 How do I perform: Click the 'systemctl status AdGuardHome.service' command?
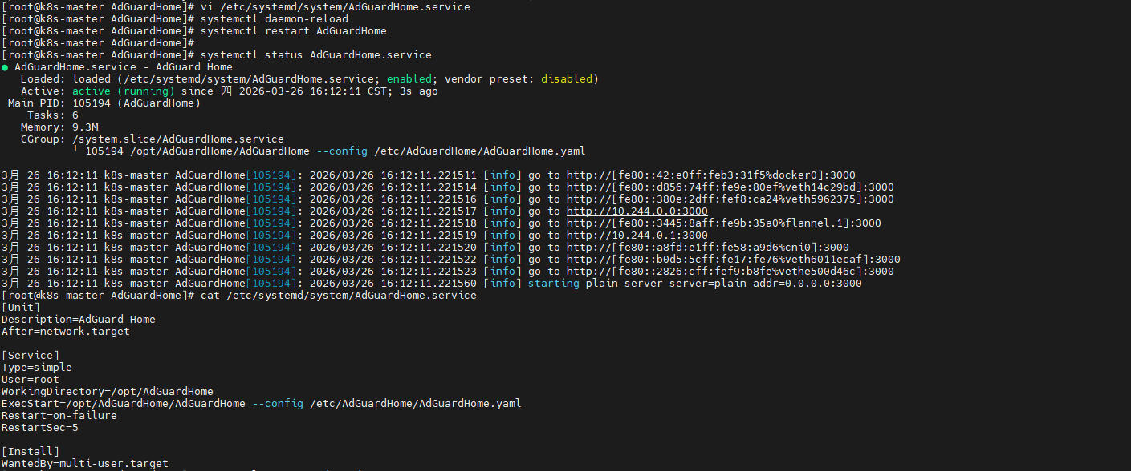pyautogui.click(x=316, y=55)
